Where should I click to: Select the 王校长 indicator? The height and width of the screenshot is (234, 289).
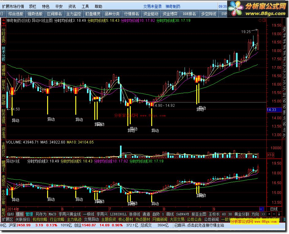[214, 214]
